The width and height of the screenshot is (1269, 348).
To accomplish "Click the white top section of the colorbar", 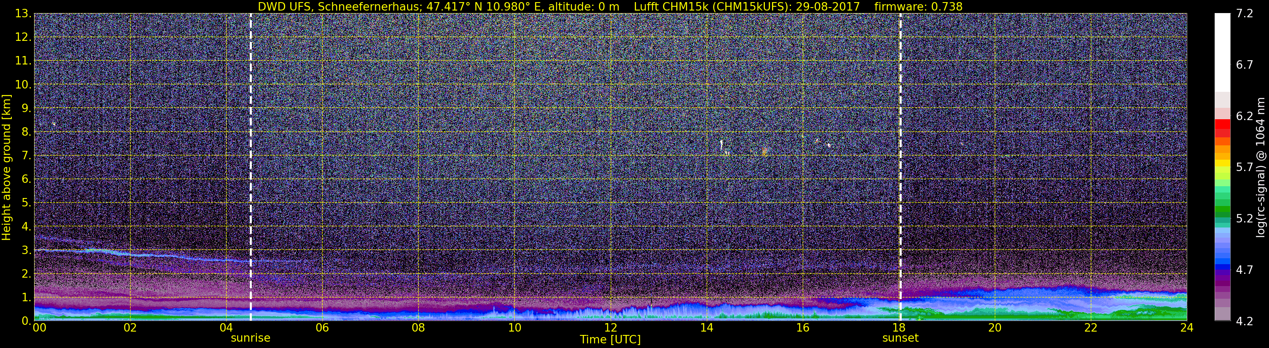I will [1222, 53].
